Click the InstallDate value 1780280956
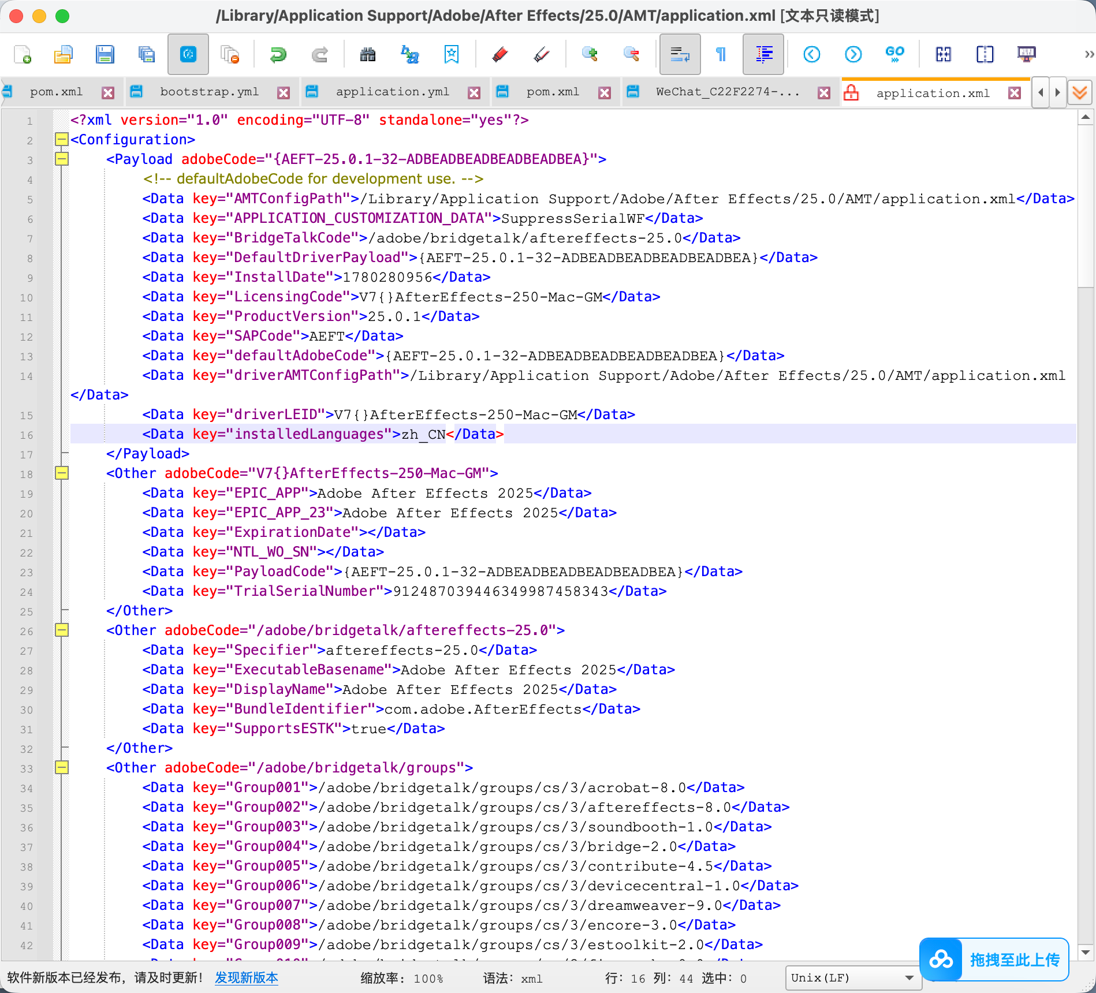 (387, 277)
